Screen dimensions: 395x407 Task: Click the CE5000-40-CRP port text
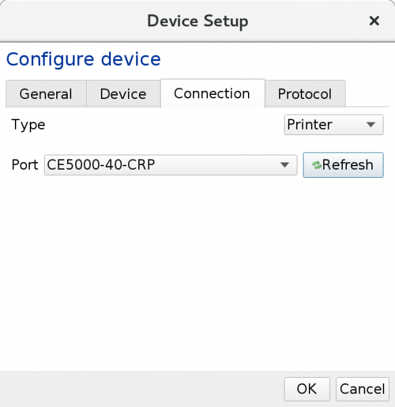(x=101, y=165)
